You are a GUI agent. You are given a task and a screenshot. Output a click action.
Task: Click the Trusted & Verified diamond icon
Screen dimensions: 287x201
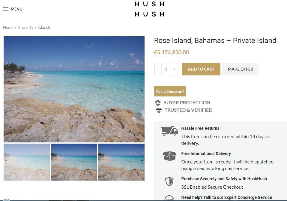tap(159, 110)
